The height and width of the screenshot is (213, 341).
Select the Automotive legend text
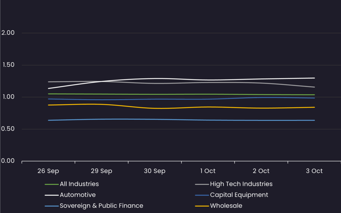point(78,195)
